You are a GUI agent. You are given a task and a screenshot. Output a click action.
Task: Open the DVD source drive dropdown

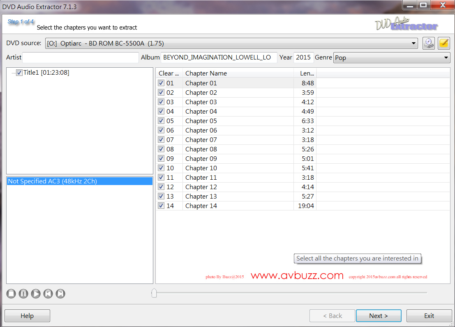coord(413,43)
